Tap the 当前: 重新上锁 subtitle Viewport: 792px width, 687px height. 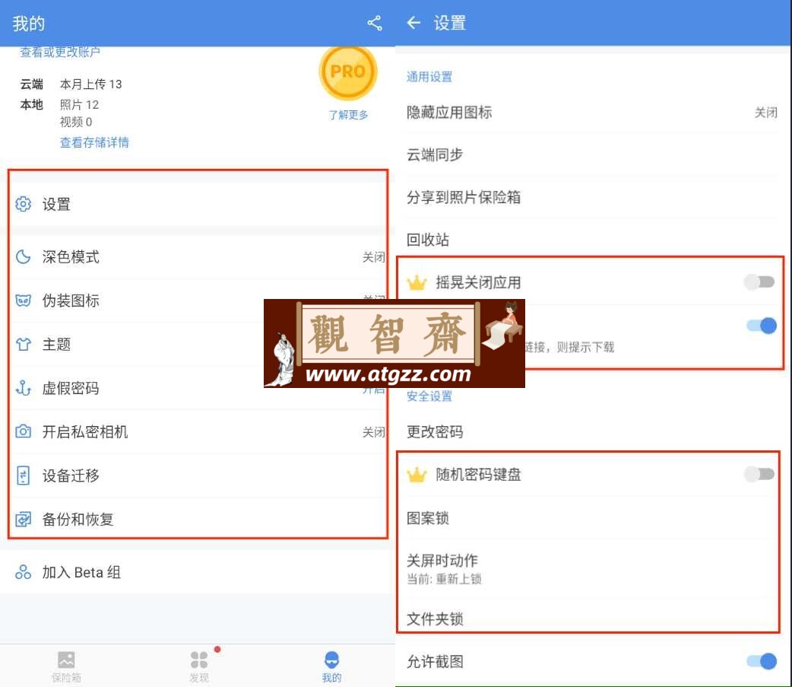click(444, 579)
